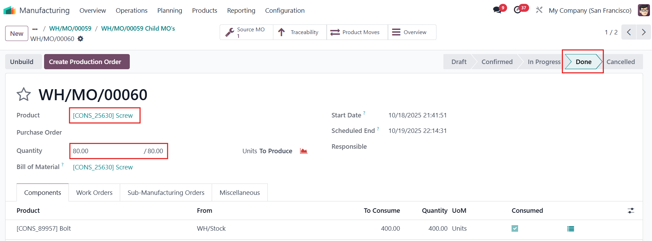652x241 pixels.
Task: Click the Manufacturing app logo icon
Action: click(10, 10)
